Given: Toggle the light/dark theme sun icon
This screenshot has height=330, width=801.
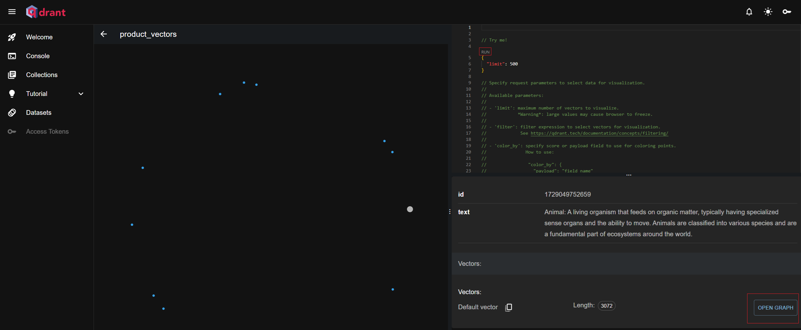Looking at the screenshot, I should [x=768, y=12].
